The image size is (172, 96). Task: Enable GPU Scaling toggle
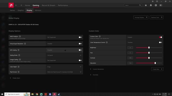80,50
